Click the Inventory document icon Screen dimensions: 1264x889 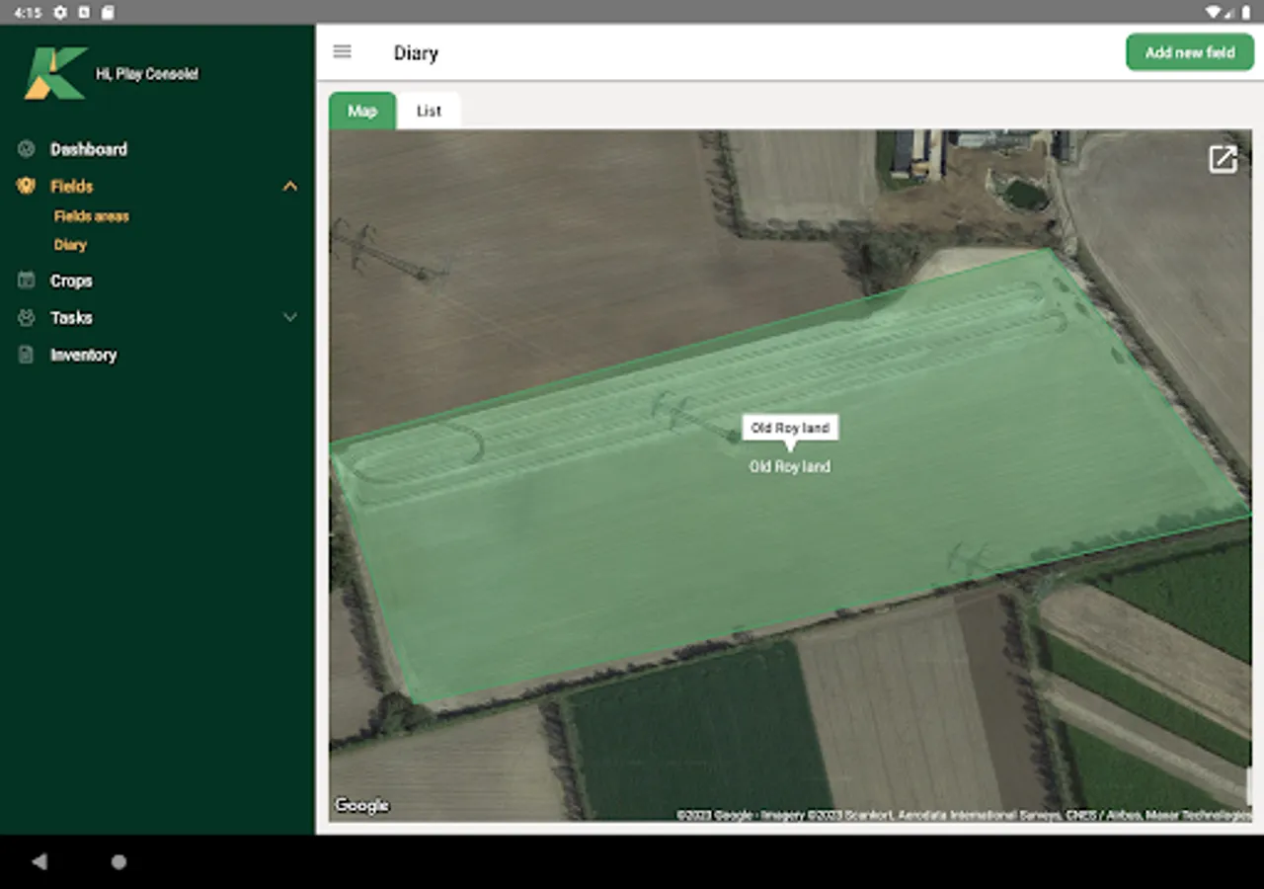[27, 354]
